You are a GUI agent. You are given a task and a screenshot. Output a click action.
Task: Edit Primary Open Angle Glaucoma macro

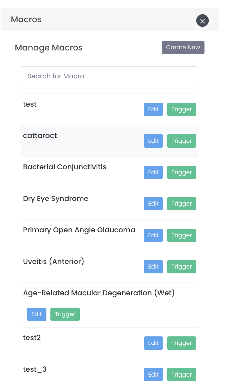[153, 235]
